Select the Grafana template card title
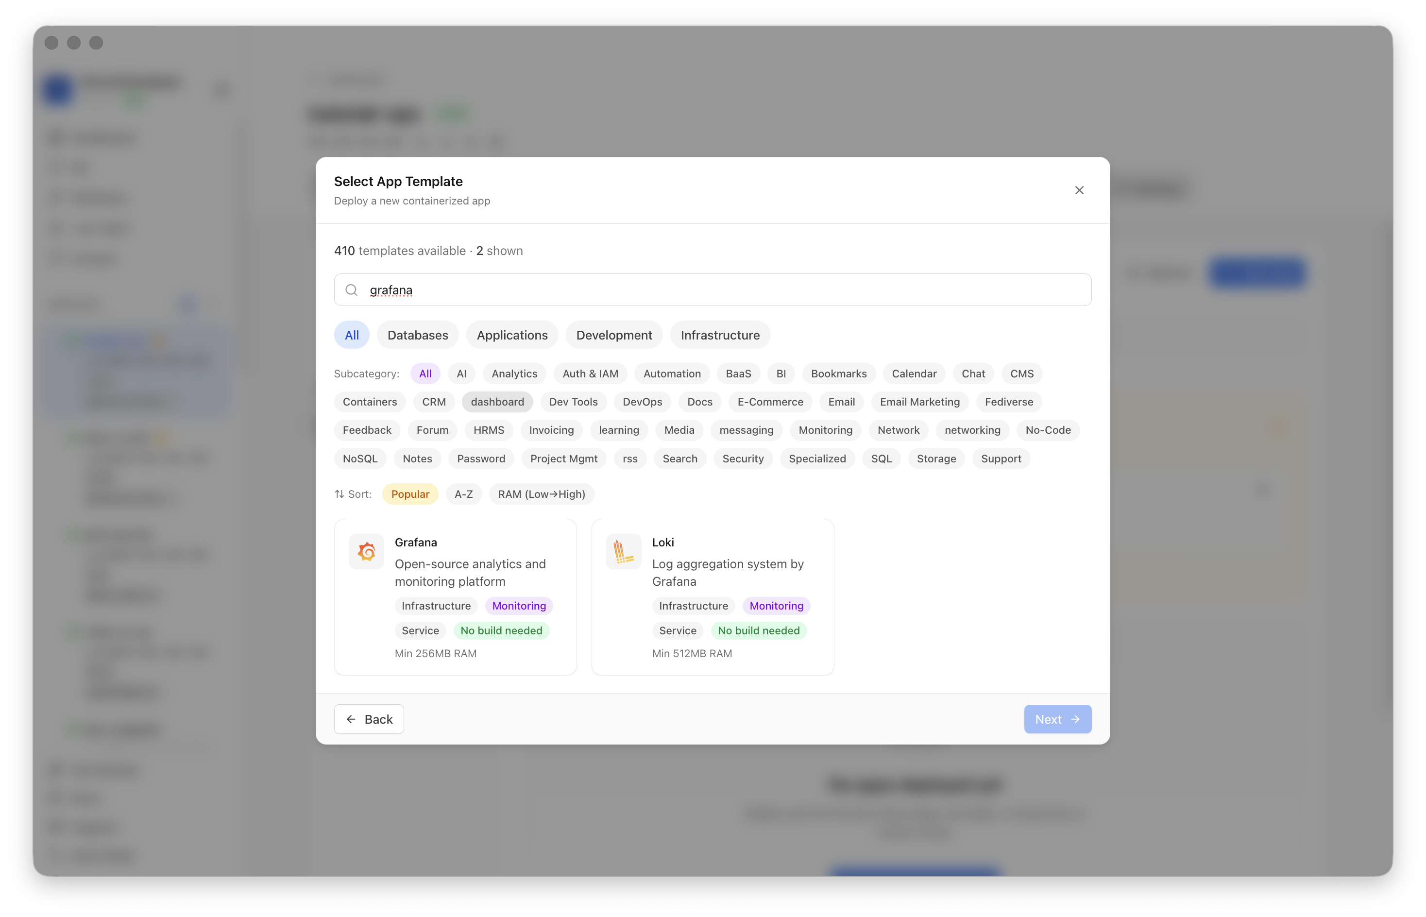Viewport: 1426px width, 917px height. (x=416, y=542)
